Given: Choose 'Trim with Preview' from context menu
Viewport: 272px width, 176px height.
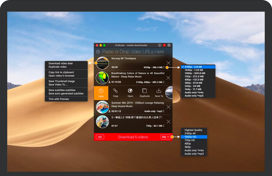Looking at the screenshot, I should pyautogui.click(x=59, y=99).
